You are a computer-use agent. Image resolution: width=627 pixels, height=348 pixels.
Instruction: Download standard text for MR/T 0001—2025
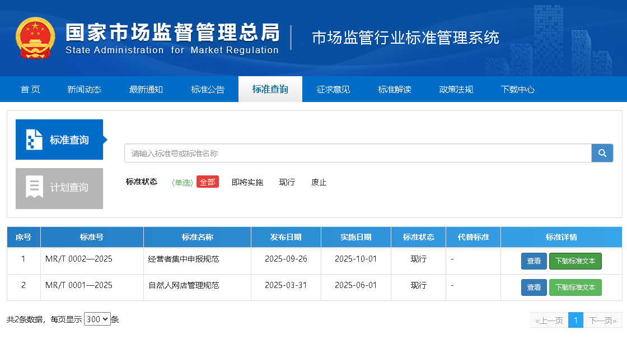pyautogui.click(x=575, y=287)
